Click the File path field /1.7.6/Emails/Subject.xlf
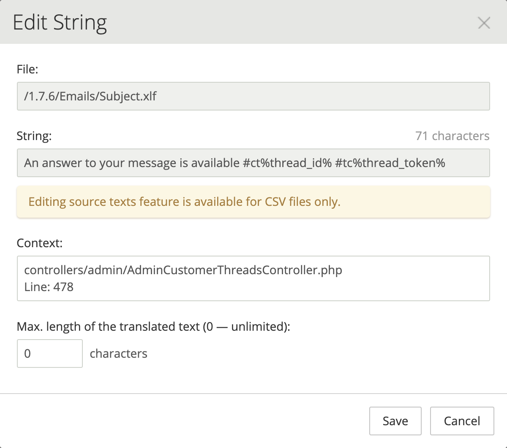The width and height of the screenshot is (507, 448). pyautogui.click(x=253, y=96)
